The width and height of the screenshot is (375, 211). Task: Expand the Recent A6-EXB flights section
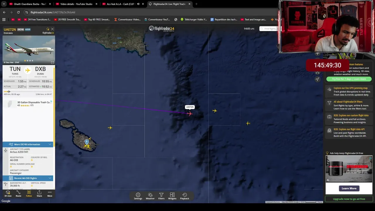pos(28,178)
